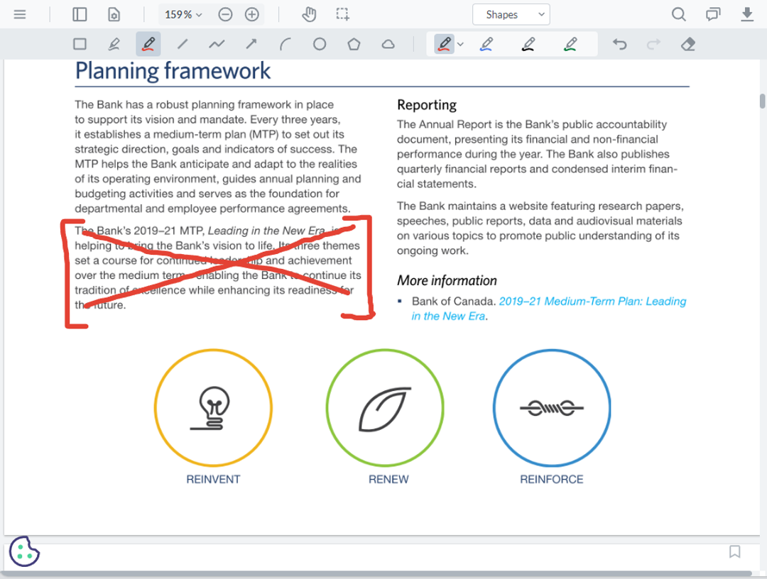This screenshot has height=579, width=767.
Task: Undo the last annotation
Action: click(619, 43)
